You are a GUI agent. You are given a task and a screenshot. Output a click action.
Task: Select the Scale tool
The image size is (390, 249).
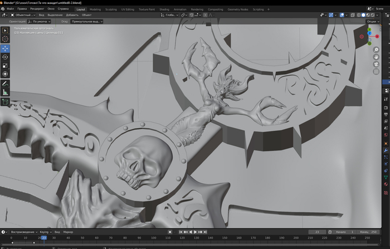5,65
